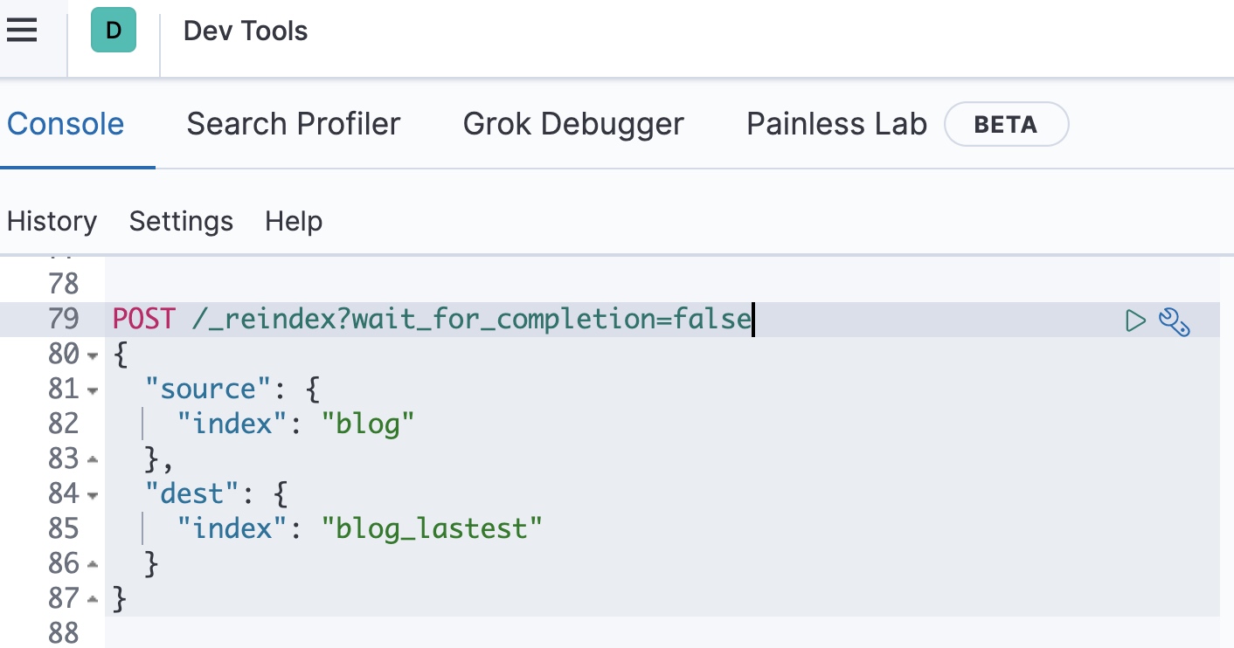
Task: Open the Search Profiler tab
Action: pos(294,124)
